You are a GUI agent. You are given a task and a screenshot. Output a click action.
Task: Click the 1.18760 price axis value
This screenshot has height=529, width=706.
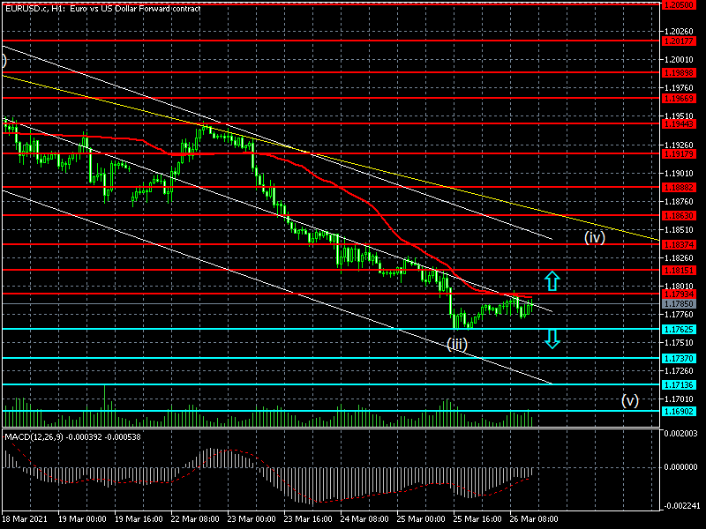[x=679, y=202]
